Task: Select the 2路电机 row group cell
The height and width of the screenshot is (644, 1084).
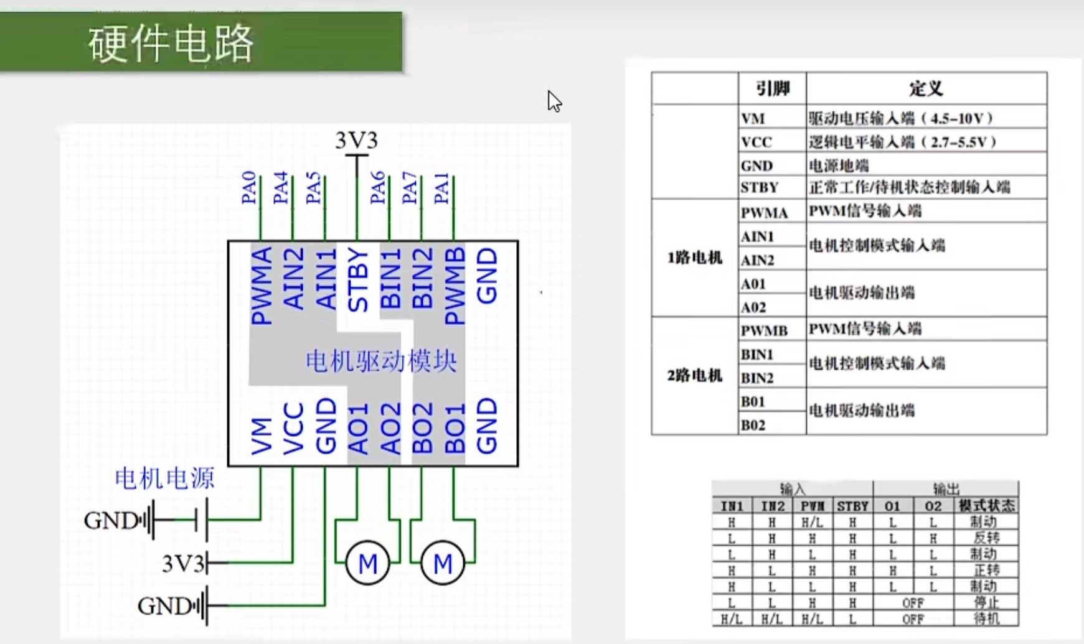Action: click(x=695, y=376)
